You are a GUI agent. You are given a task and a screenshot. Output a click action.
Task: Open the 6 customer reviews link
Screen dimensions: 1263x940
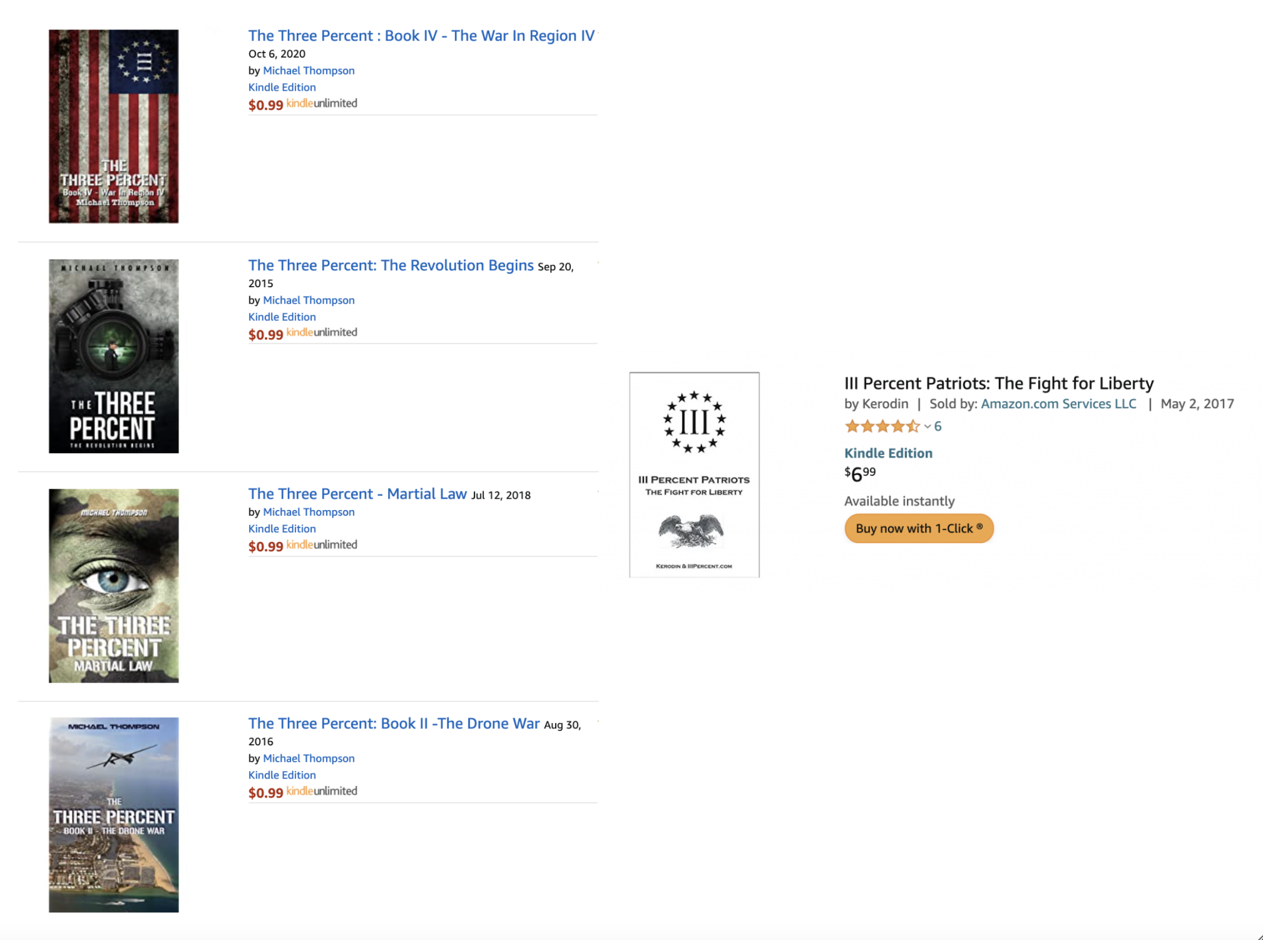click(x=938, y=426)
